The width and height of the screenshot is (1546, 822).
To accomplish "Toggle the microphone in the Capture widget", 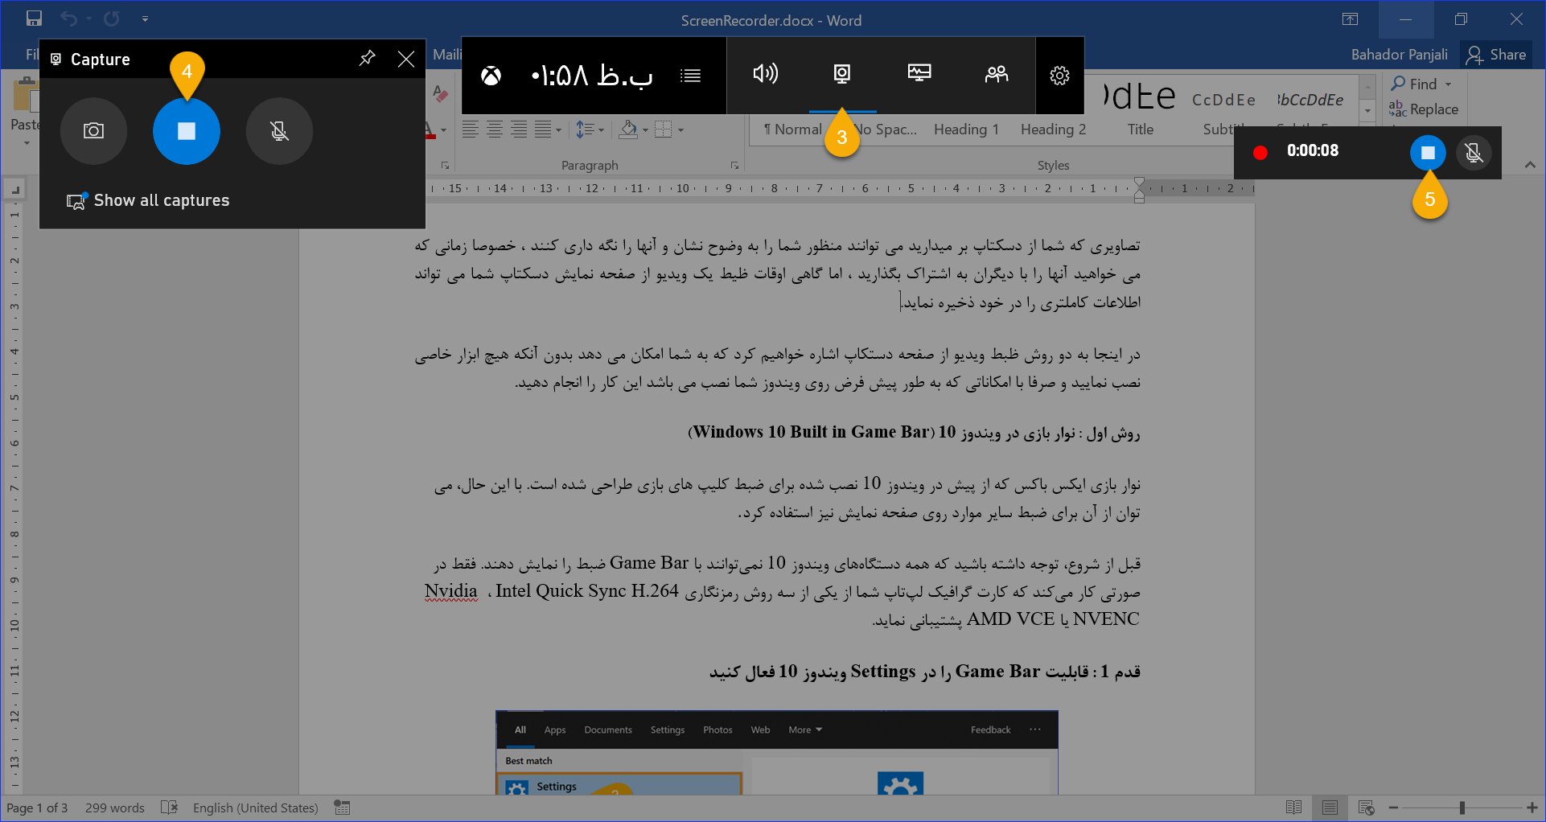I will click(x=279, y=131).
